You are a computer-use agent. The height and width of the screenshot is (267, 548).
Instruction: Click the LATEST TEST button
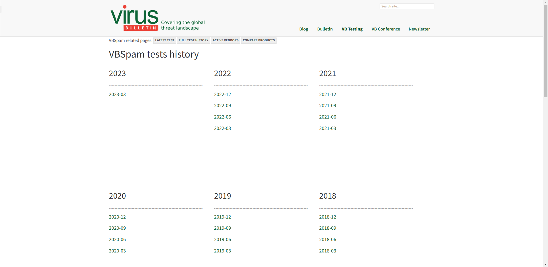click(165, 40)
